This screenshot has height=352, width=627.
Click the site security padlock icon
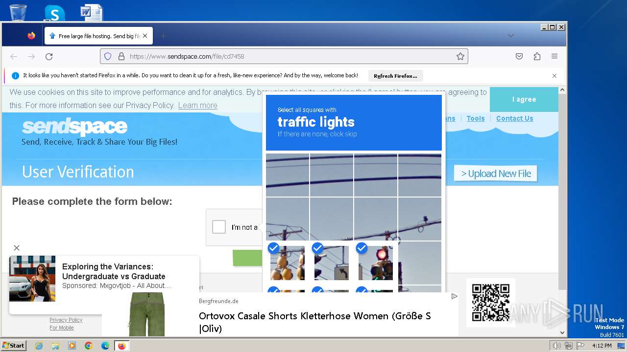(x=121, y=56)
